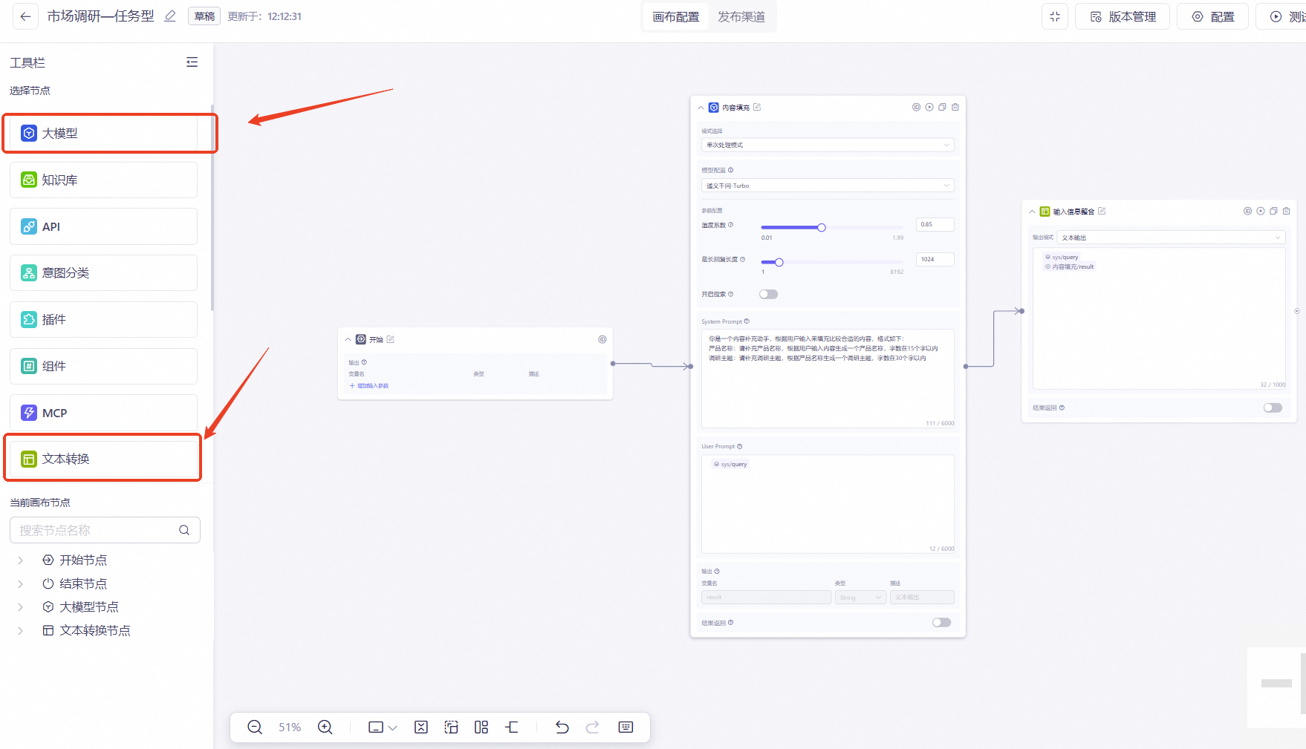Collapse the 输入信息整合 node card
The width and height of the screenshot is (1306, 749).
[x=1032, y=212]
